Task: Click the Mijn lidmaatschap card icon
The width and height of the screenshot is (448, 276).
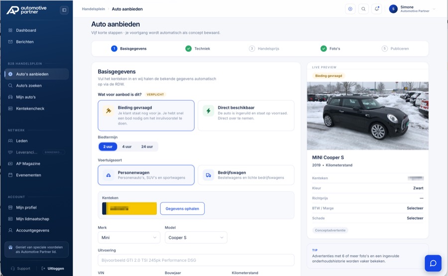Action: [10, 219]
